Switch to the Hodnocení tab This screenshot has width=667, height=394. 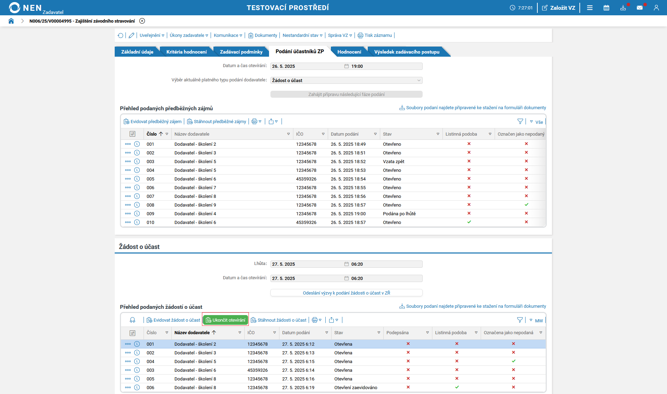pos(349,52)
